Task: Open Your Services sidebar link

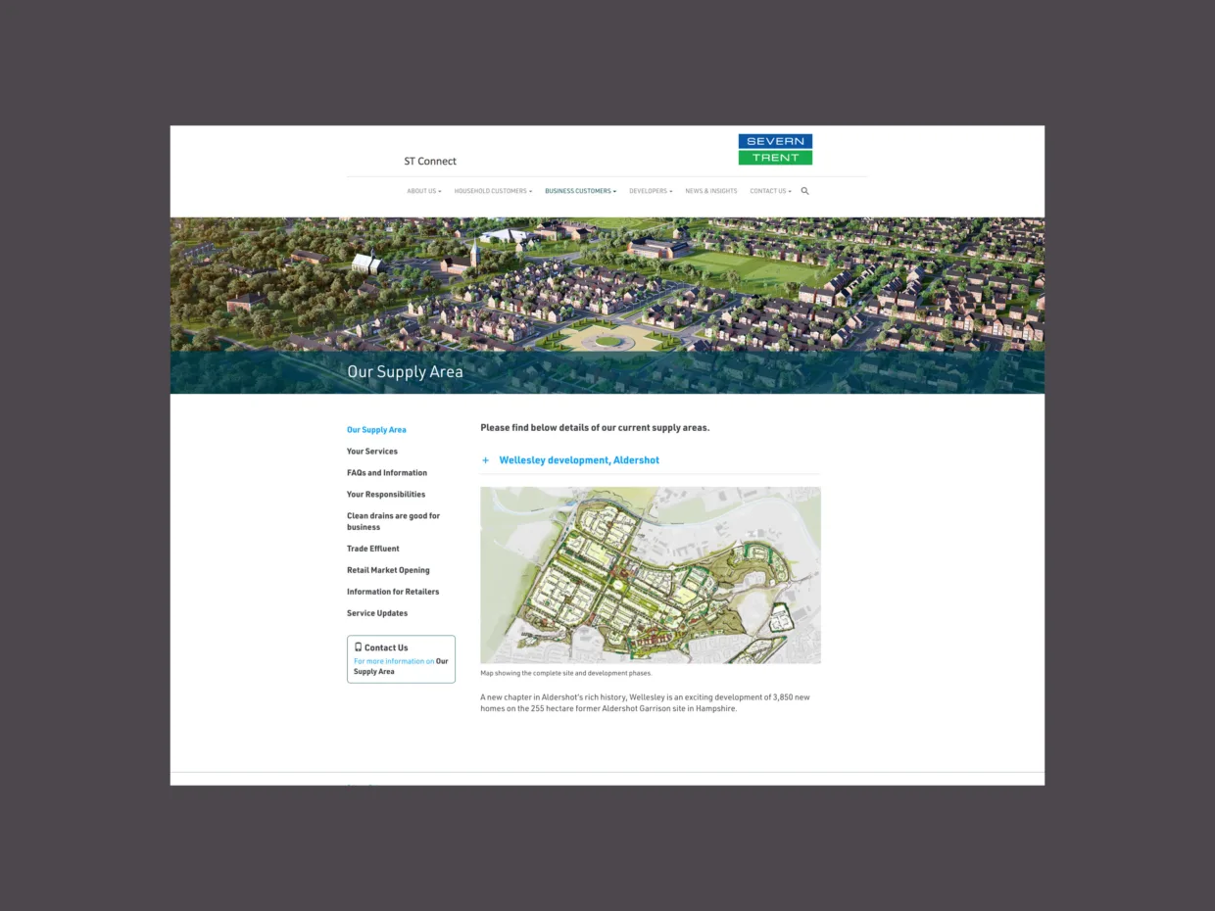Action: pos(372,452)
